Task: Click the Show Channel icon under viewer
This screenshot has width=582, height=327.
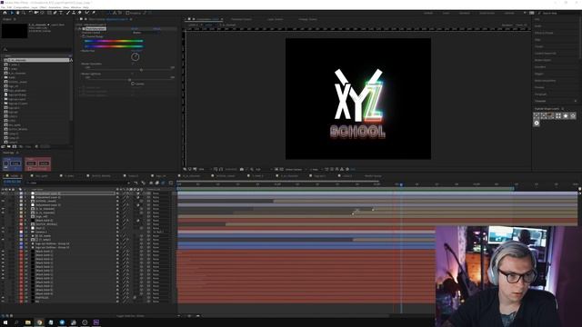Action: [252, 170]
